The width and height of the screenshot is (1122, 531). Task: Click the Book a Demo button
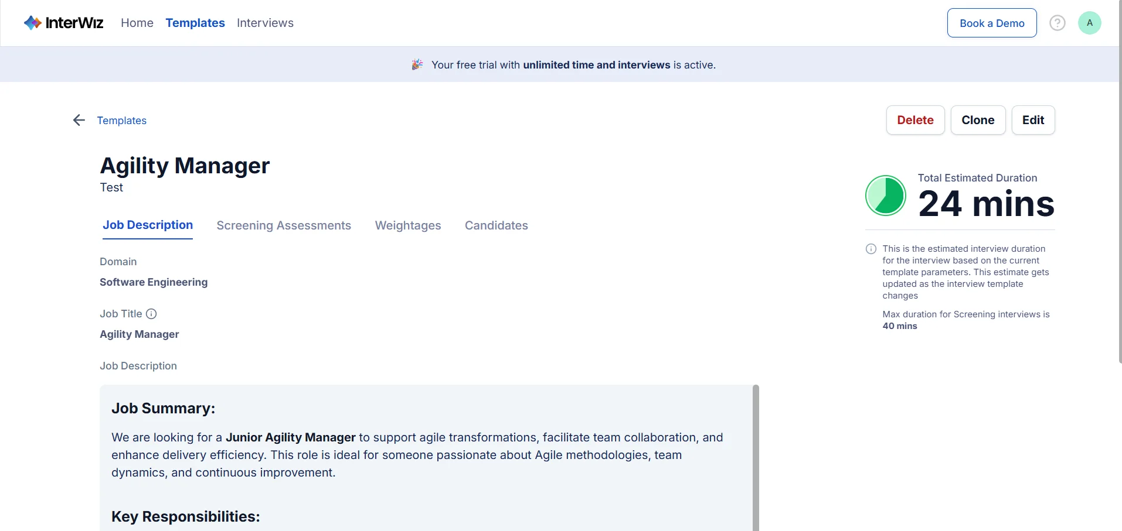point(992,23)
